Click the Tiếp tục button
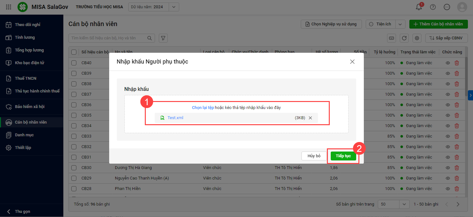Viewport: 473px width, 217px height. coord(343,156)
